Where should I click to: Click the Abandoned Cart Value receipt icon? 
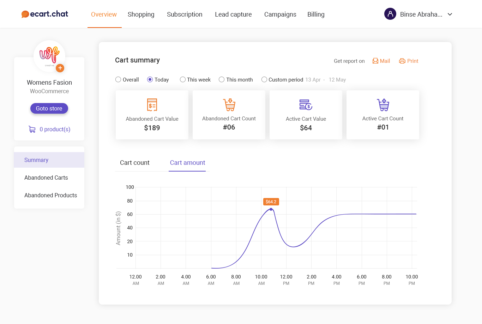tap(152, 105)
